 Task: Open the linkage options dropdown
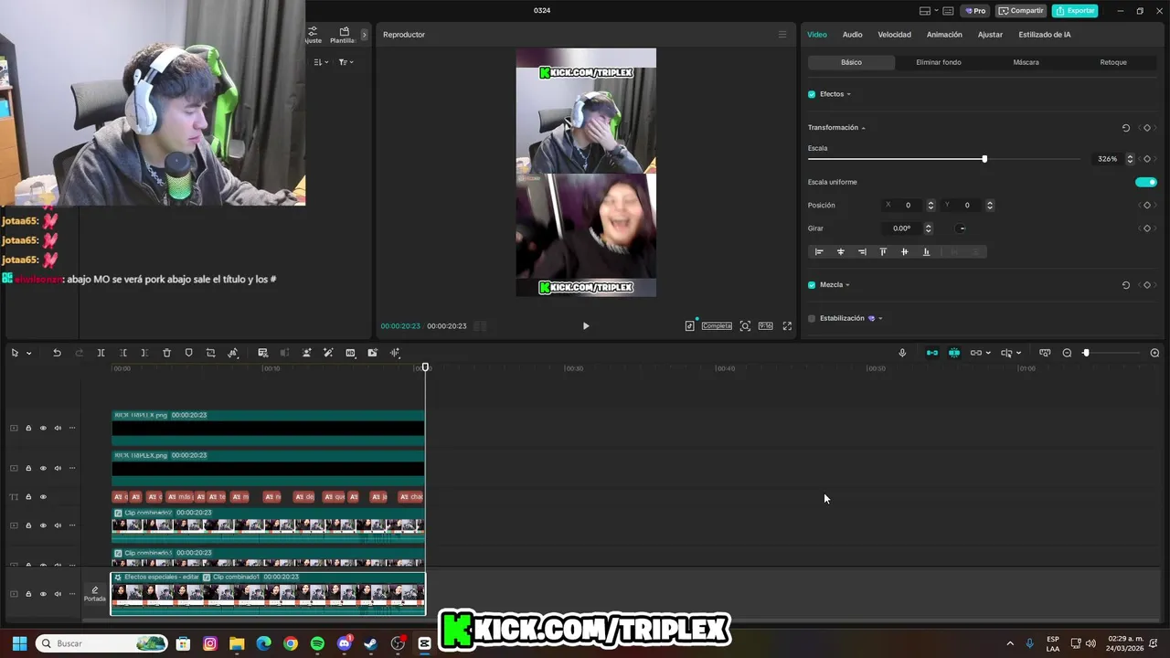pyautogui.click(x=988, y=353)
